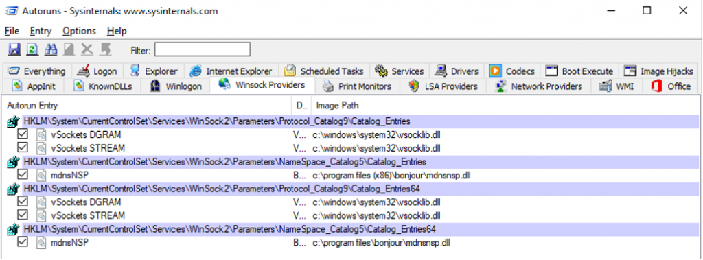Switch to the AppInit tab

(34, 86)
